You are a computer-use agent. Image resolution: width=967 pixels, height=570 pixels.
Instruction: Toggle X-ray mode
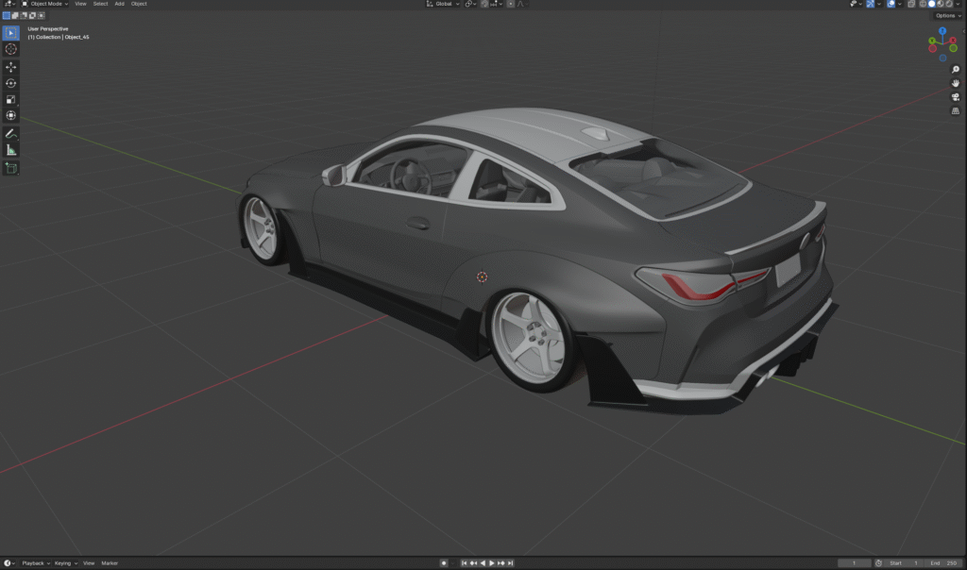pyautogui.click(x=911, y=4)
